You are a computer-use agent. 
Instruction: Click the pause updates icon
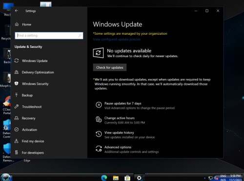click(99, 105)
